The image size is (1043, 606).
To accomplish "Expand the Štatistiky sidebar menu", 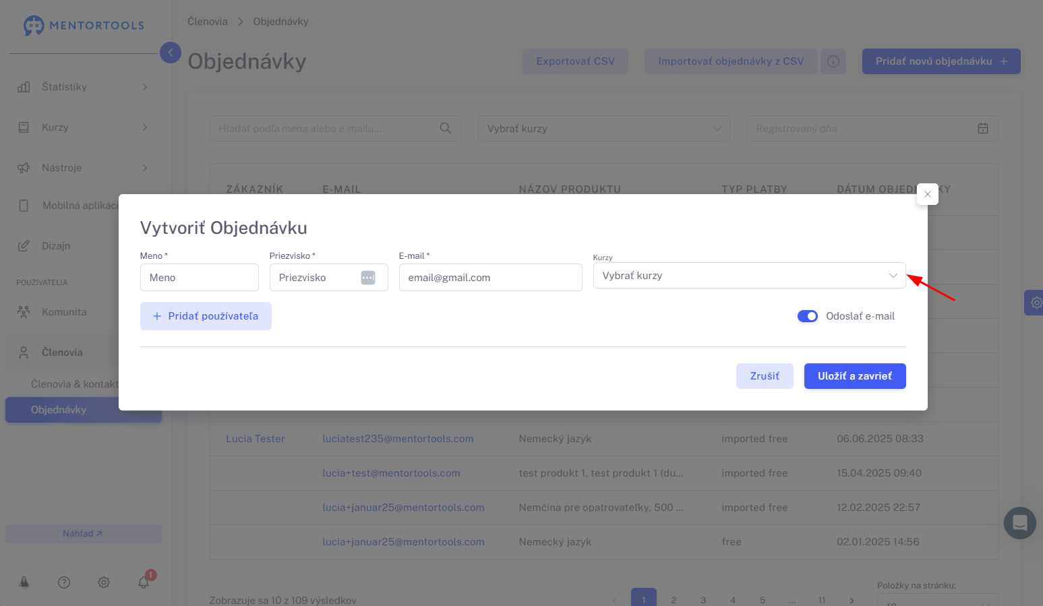I will [82, 87].
